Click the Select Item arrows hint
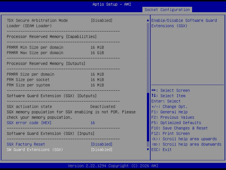The width and height of the screenshot is (226, 170). pyautogui.click(x=168, y=96)
